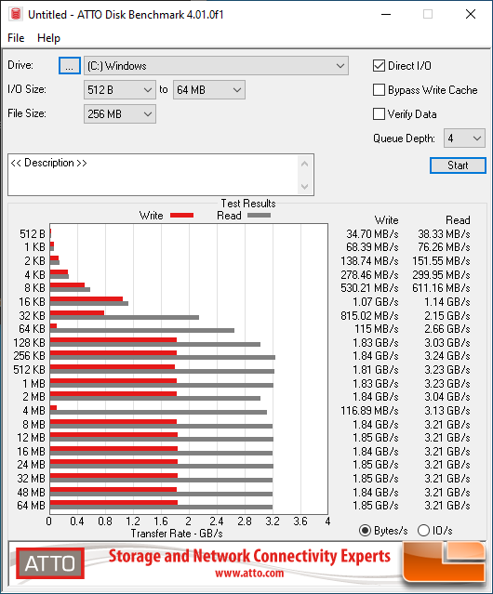
Task: Click the Storage and Network Connectivity Experts banner text
Action: (x=249, y=556)
